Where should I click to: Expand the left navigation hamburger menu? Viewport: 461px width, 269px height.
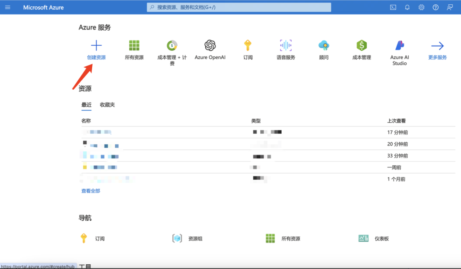7,7
